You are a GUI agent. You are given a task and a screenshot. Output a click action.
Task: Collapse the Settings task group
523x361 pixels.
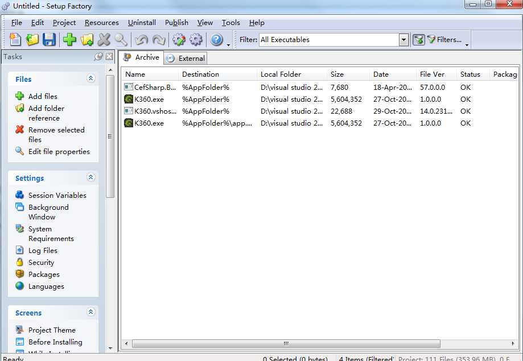pos(90,177)
